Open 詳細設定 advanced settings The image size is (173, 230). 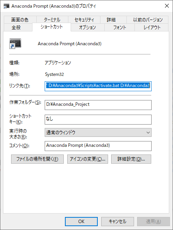131,159
